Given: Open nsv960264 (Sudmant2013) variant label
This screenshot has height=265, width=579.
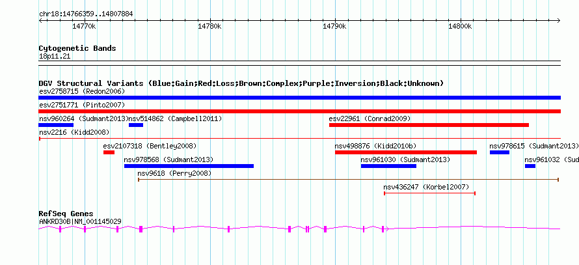Looking at the screenshot, I should 83,119.
